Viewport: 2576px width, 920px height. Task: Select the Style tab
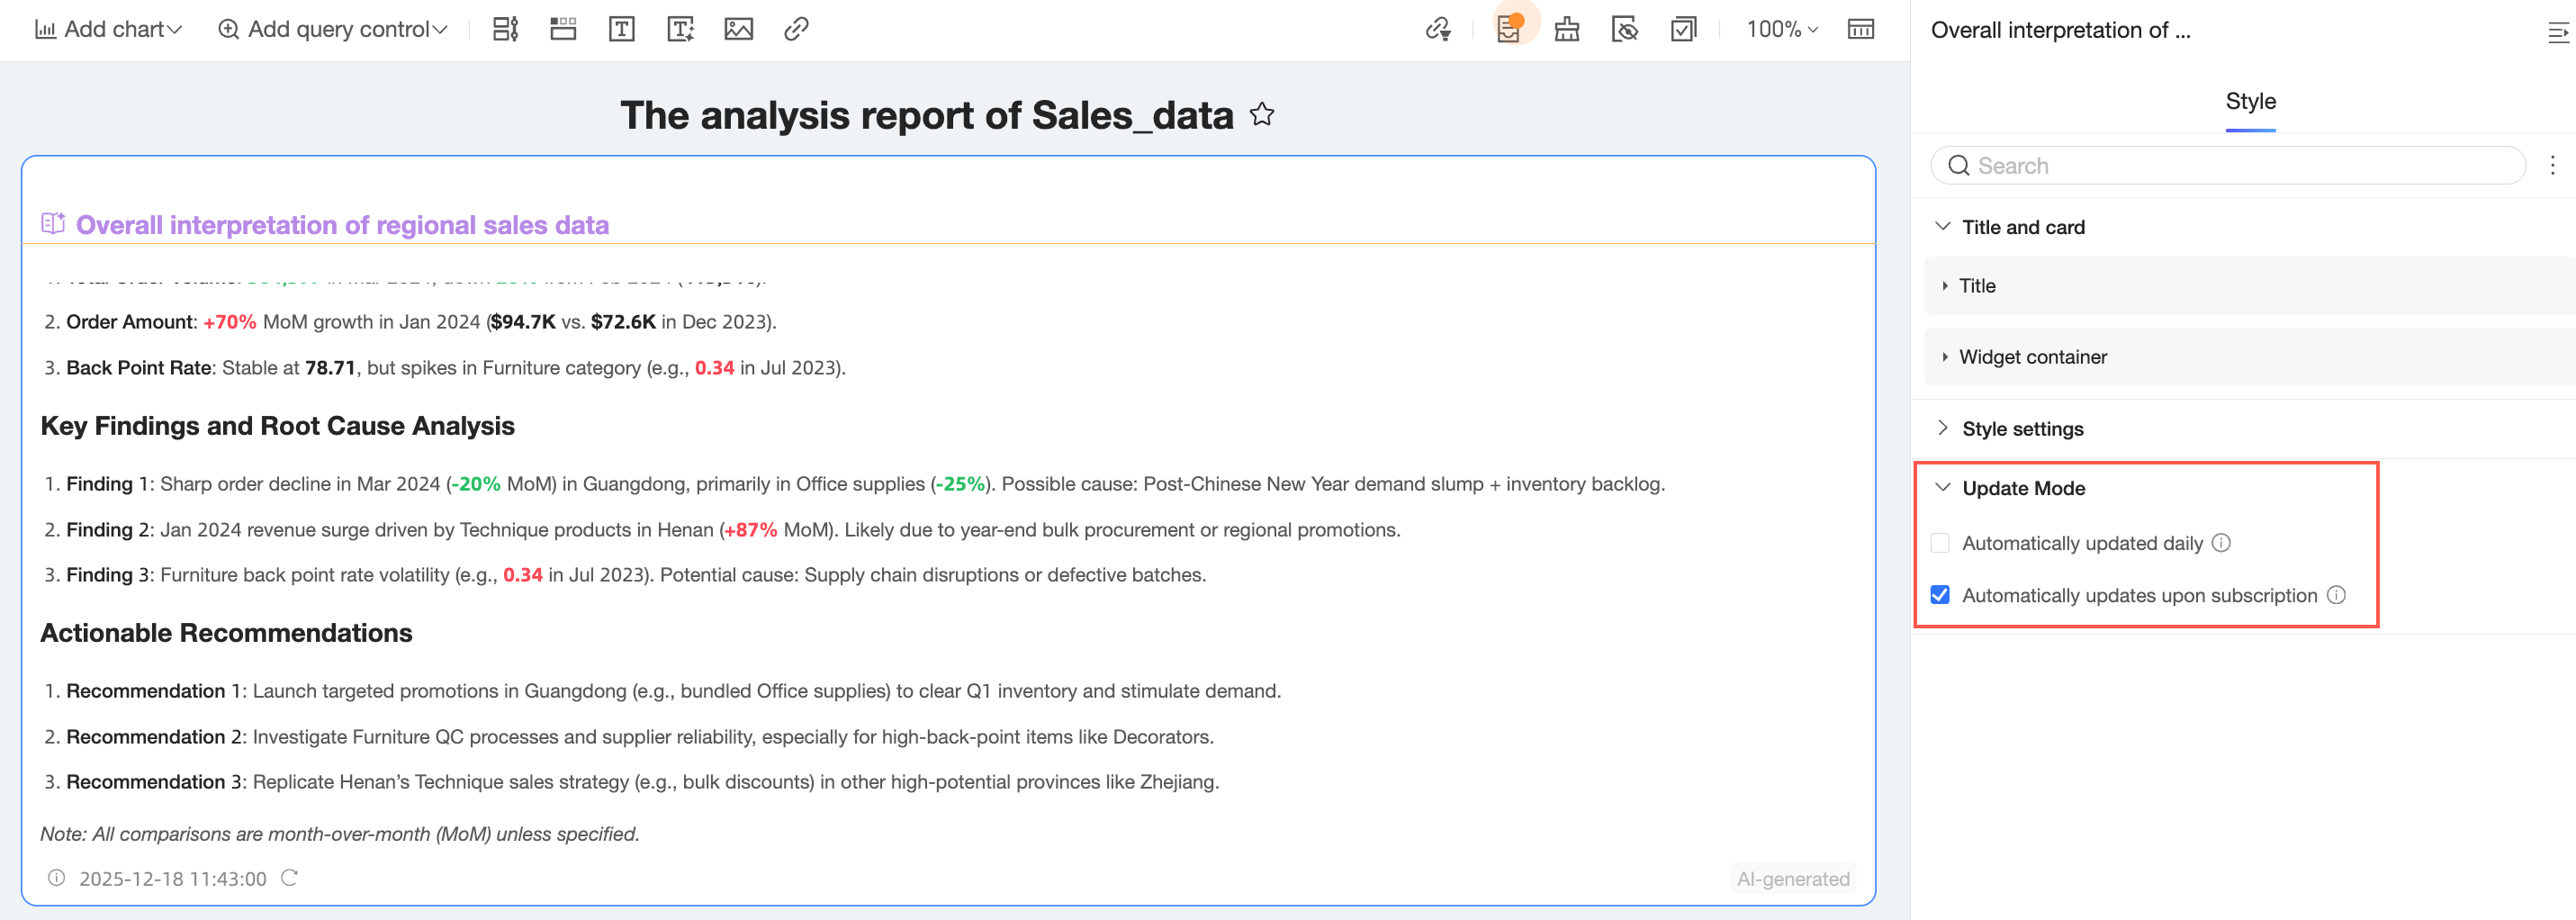2249,102
